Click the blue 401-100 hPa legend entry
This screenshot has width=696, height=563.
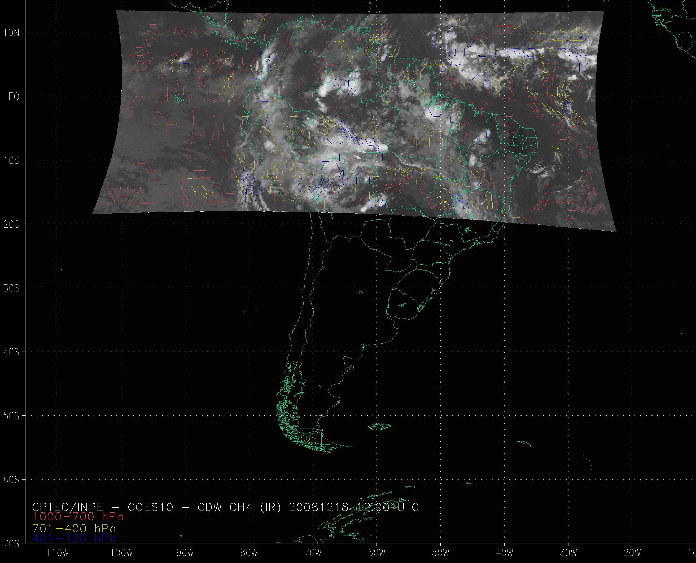click(74, 538)
